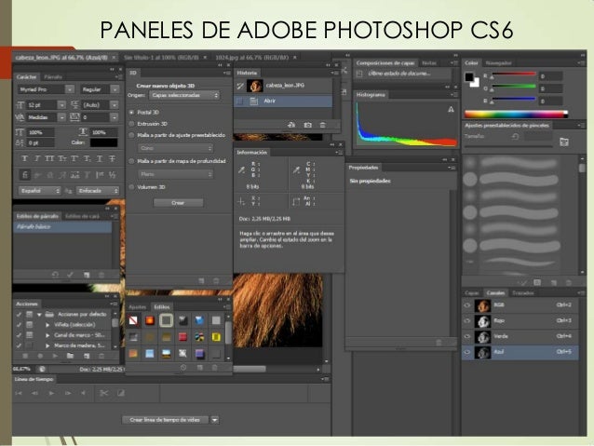Apply Superscript text style
This screenshot has width=594, height=446.
coord(74,159)
